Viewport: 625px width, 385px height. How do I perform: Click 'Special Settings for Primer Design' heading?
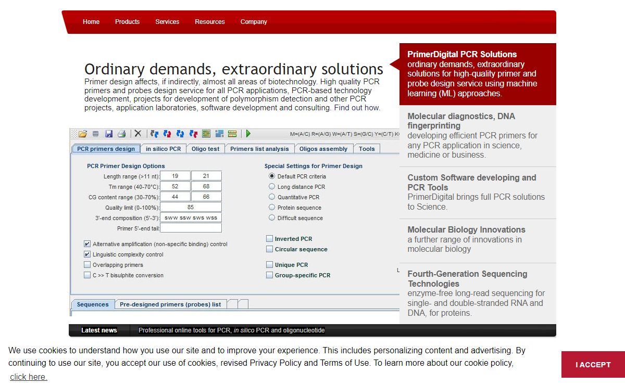point(314,166)
